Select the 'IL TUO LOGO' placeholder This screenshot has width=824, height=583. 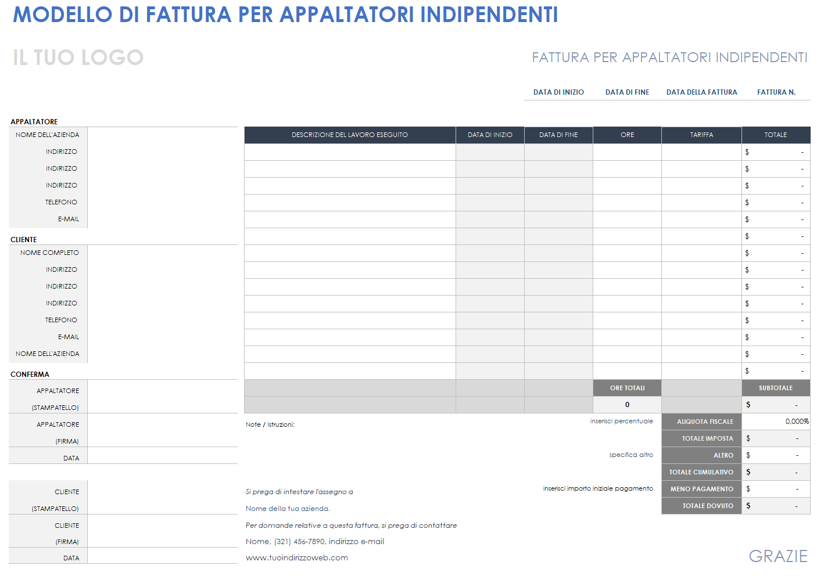(78, 57)
